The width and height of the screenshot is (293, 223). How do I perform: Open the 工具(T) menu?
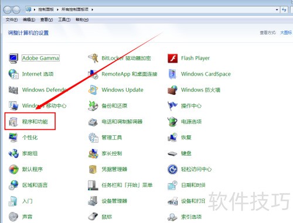click(x=64, y=20)
